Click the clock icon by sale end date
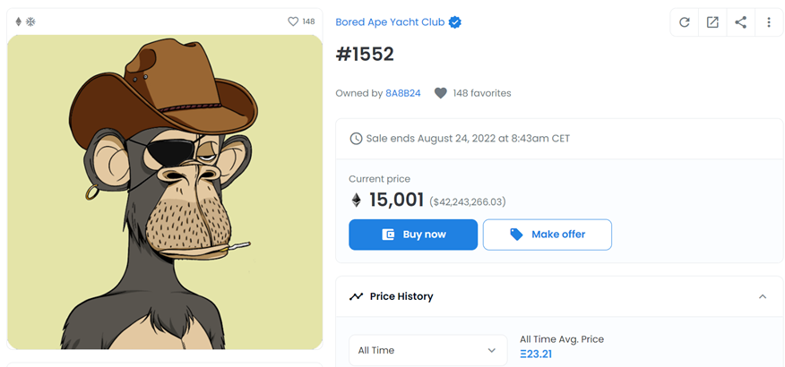 click(356, 139)
